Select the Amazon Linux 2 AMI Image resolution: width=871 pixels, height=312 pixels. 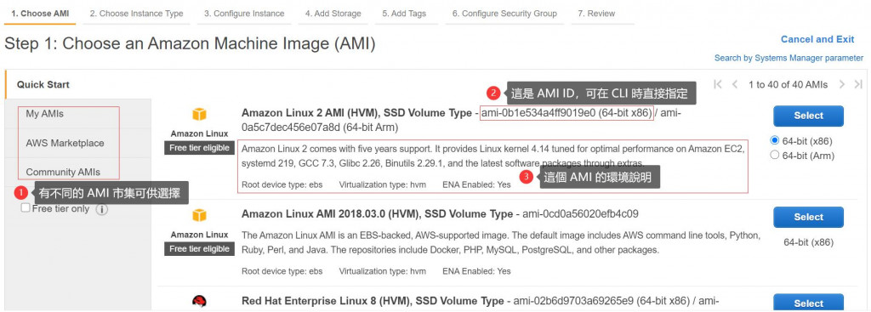808,116
